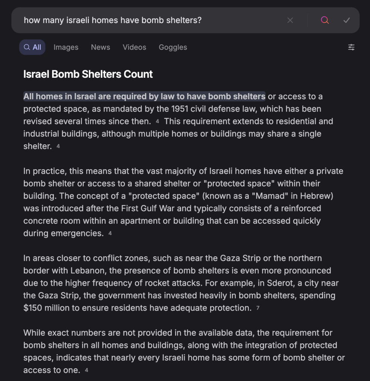The width and height of the screenshot is (370, 381).
Task: Open the Goggles tab
Action: click(x=173, y=47)
